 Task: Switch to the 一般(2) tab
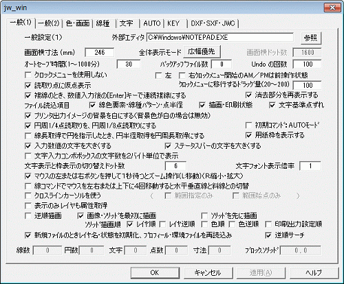click(x=49, y=23)
